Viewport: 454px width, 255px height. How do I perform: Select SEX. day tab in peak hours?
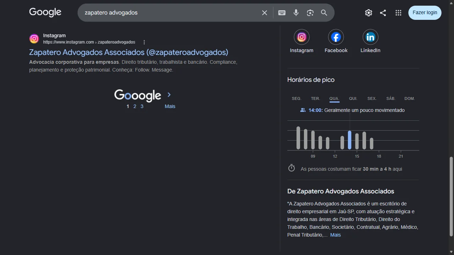coord(372,98)
